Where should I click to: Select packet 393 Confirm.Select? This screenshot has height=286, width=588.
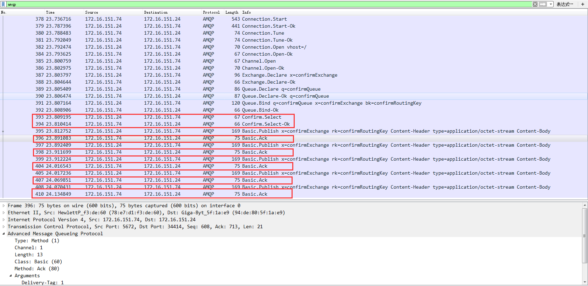294,117
